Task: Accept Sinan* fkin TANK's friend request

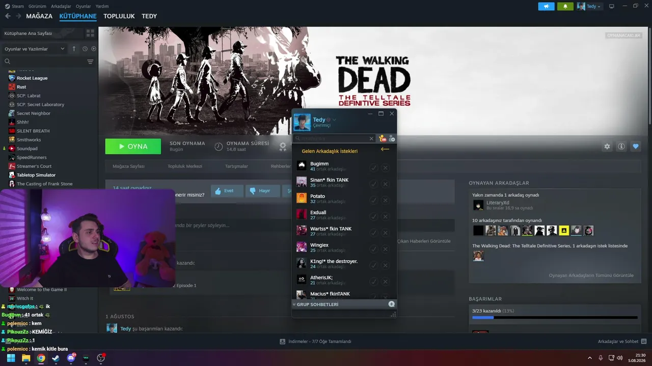Action: (373, 184)
